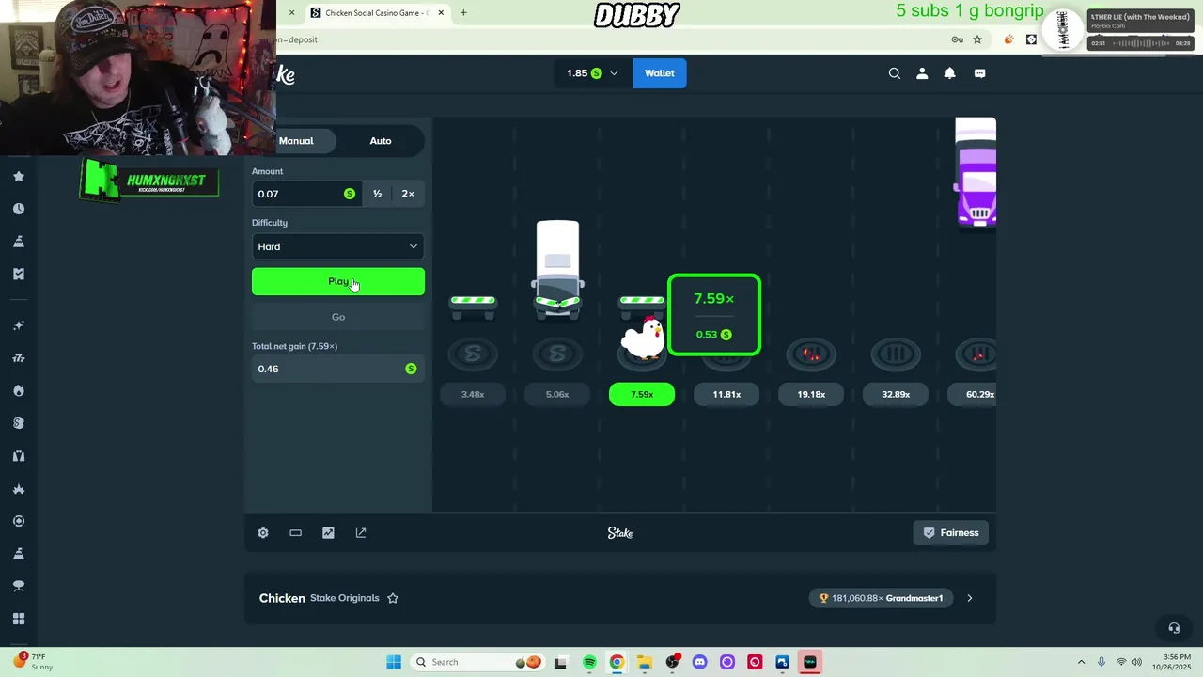This screenshot has width=1203, height=677.
Task: Open the slots 777 sidebar icon
Action: coord(18,358)
